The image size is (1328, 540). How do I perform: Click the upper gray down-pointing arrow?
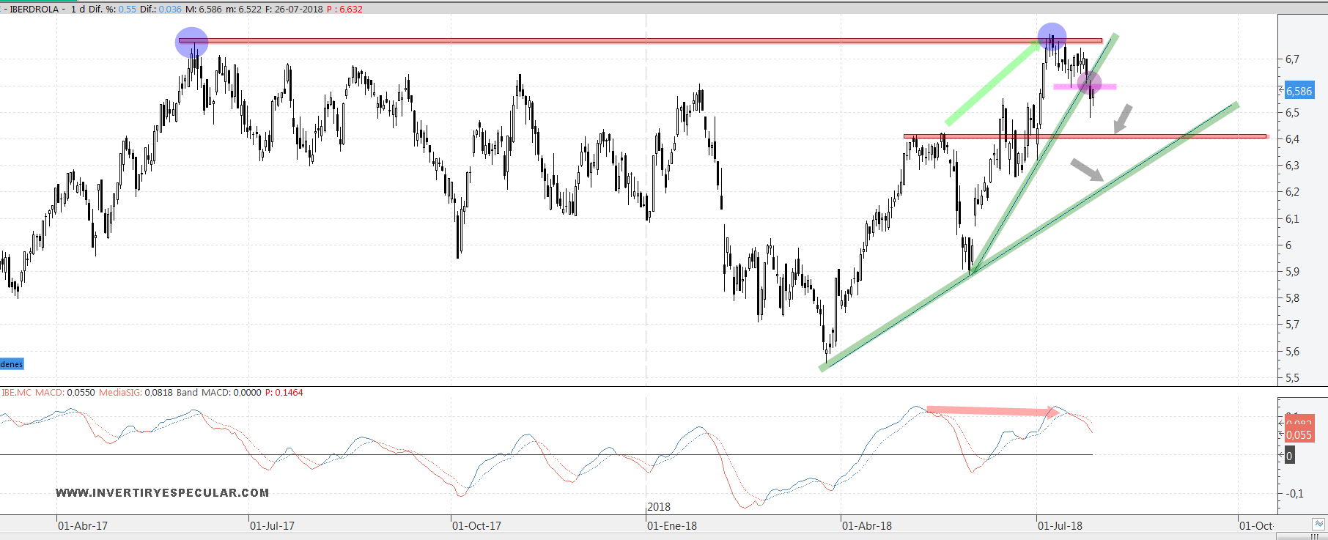click(x=1122, y=119)
